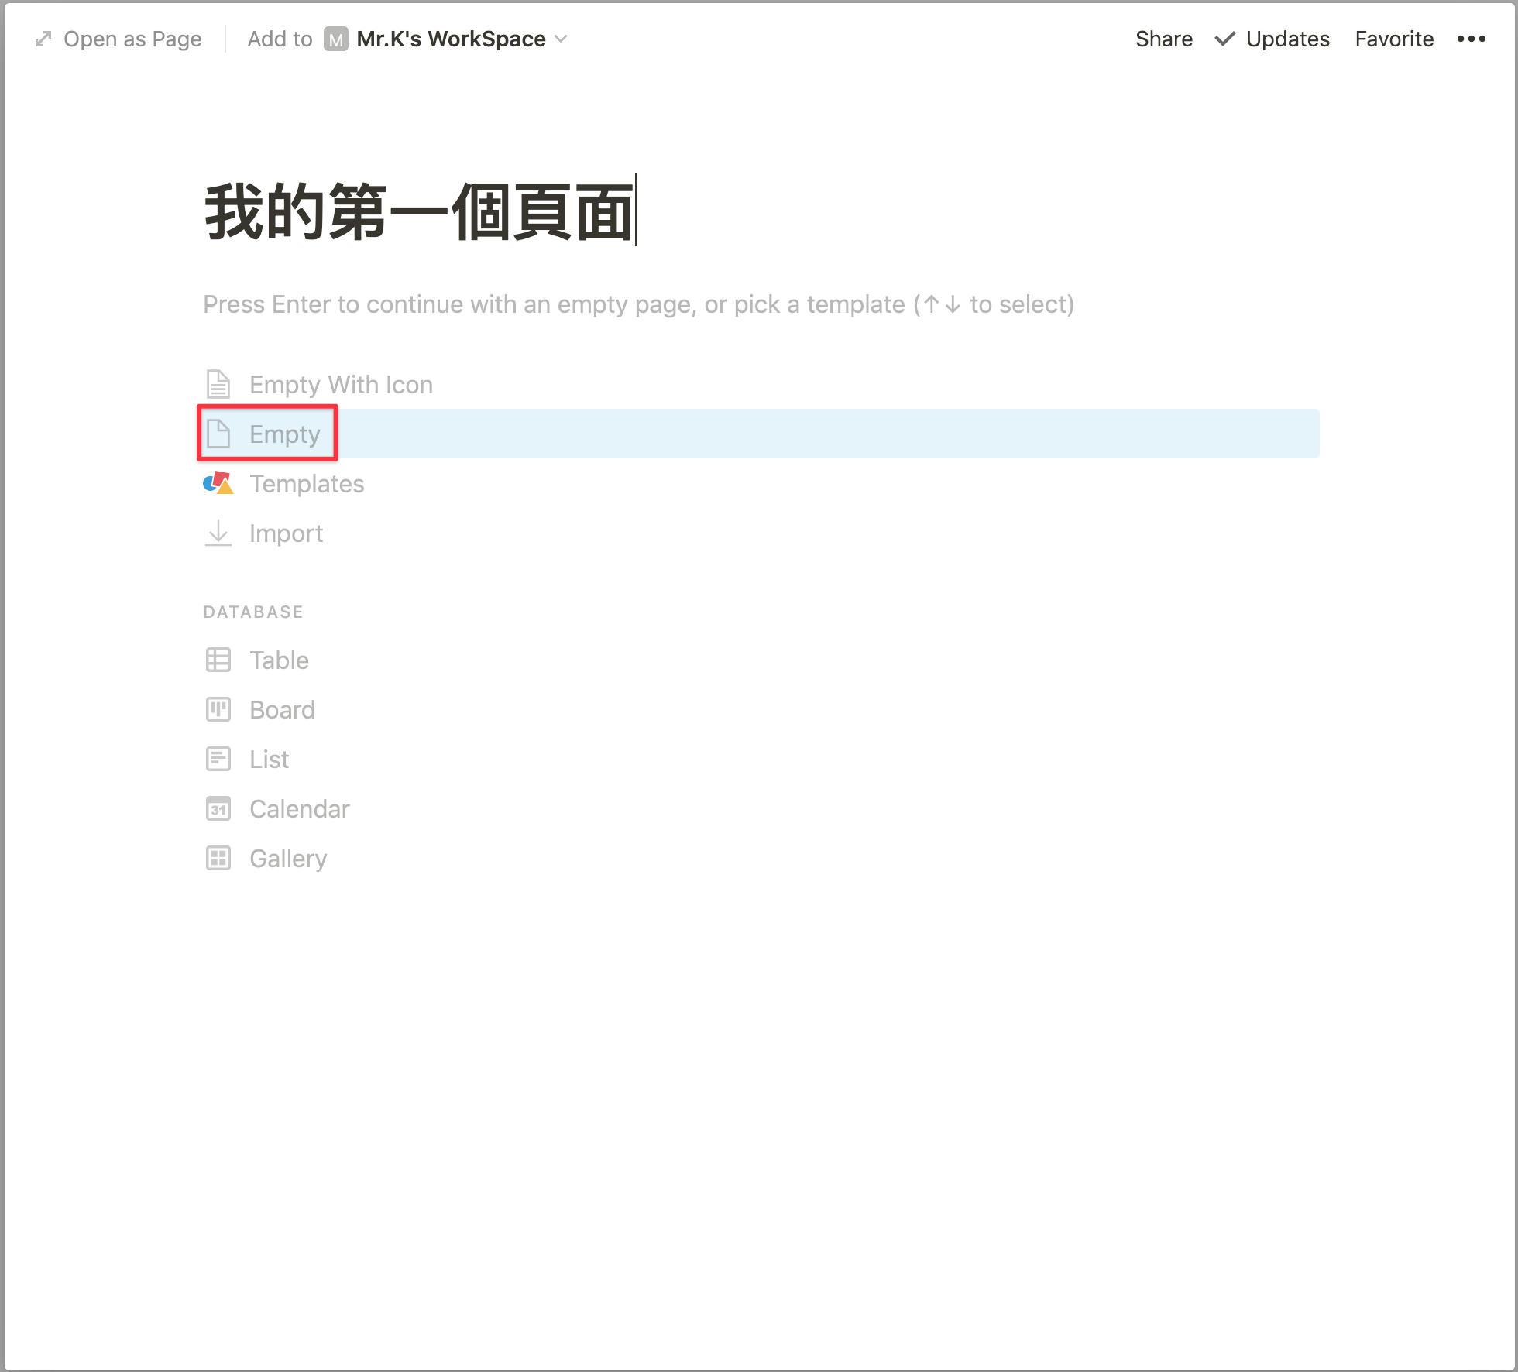Click the Empty With Icon document icon

218,384
